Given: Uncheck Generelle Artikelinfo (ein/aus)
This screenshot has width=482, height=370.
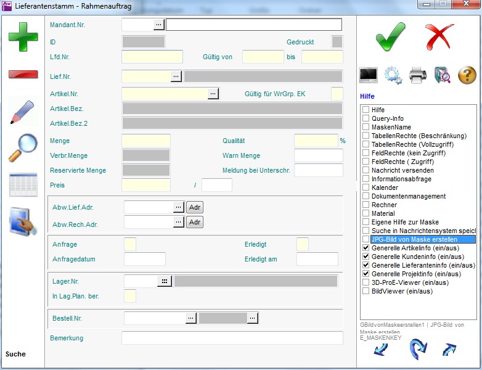Looking at the screenshot, I should click(x=366, y=248).
